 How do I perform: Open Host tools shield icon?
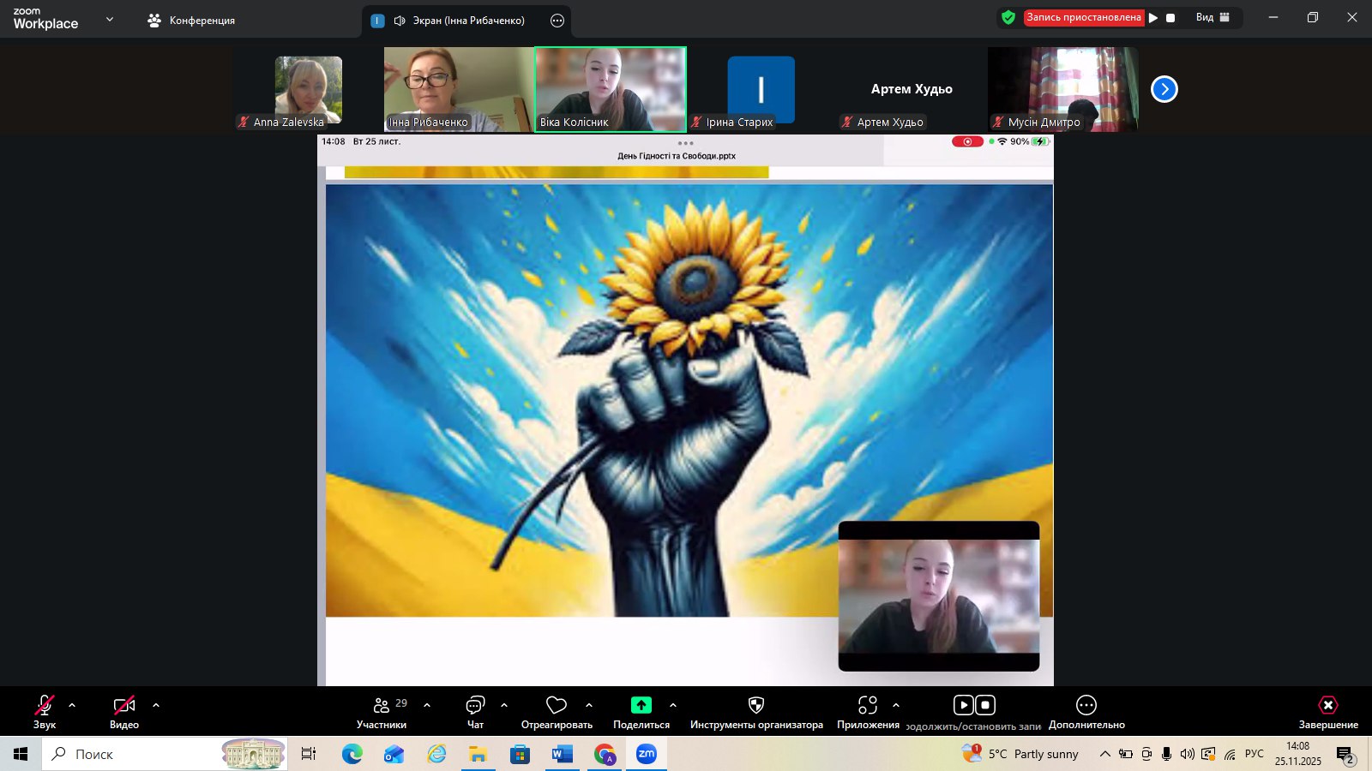pyautogui.click(x=755, y=705)
